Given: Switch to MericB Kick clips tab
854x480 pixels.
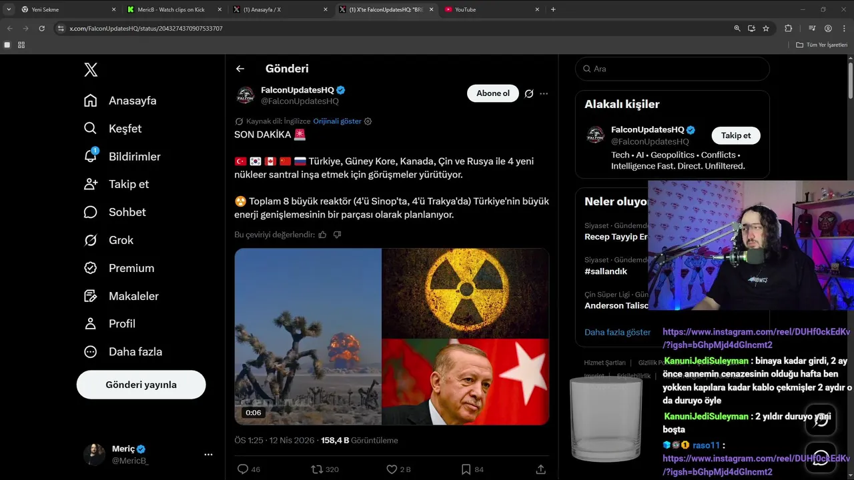Looking at the screenshot, I should pyautogui.click(x=175, y=9).
